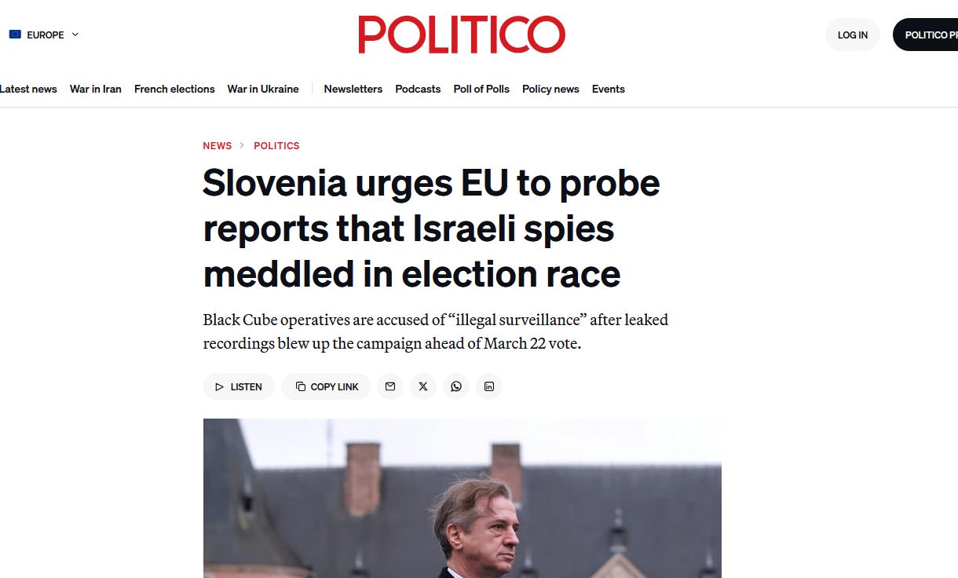The height and width of the screenshot is (578, 958).
Task: Open the French elections coverage
Action: pyautogui.click(x=174, y=89)
